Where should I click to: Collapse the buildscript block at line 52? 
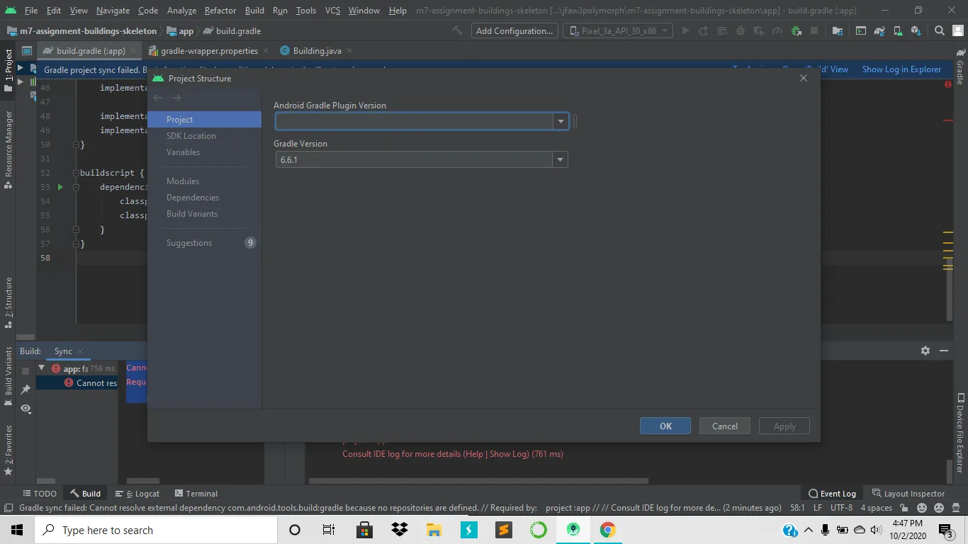click(76, 173)
